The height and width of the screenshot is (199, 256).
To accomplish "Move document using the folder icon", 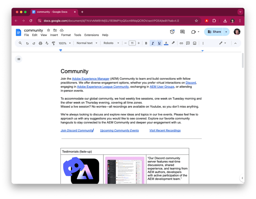I will (x=55, y=30).
